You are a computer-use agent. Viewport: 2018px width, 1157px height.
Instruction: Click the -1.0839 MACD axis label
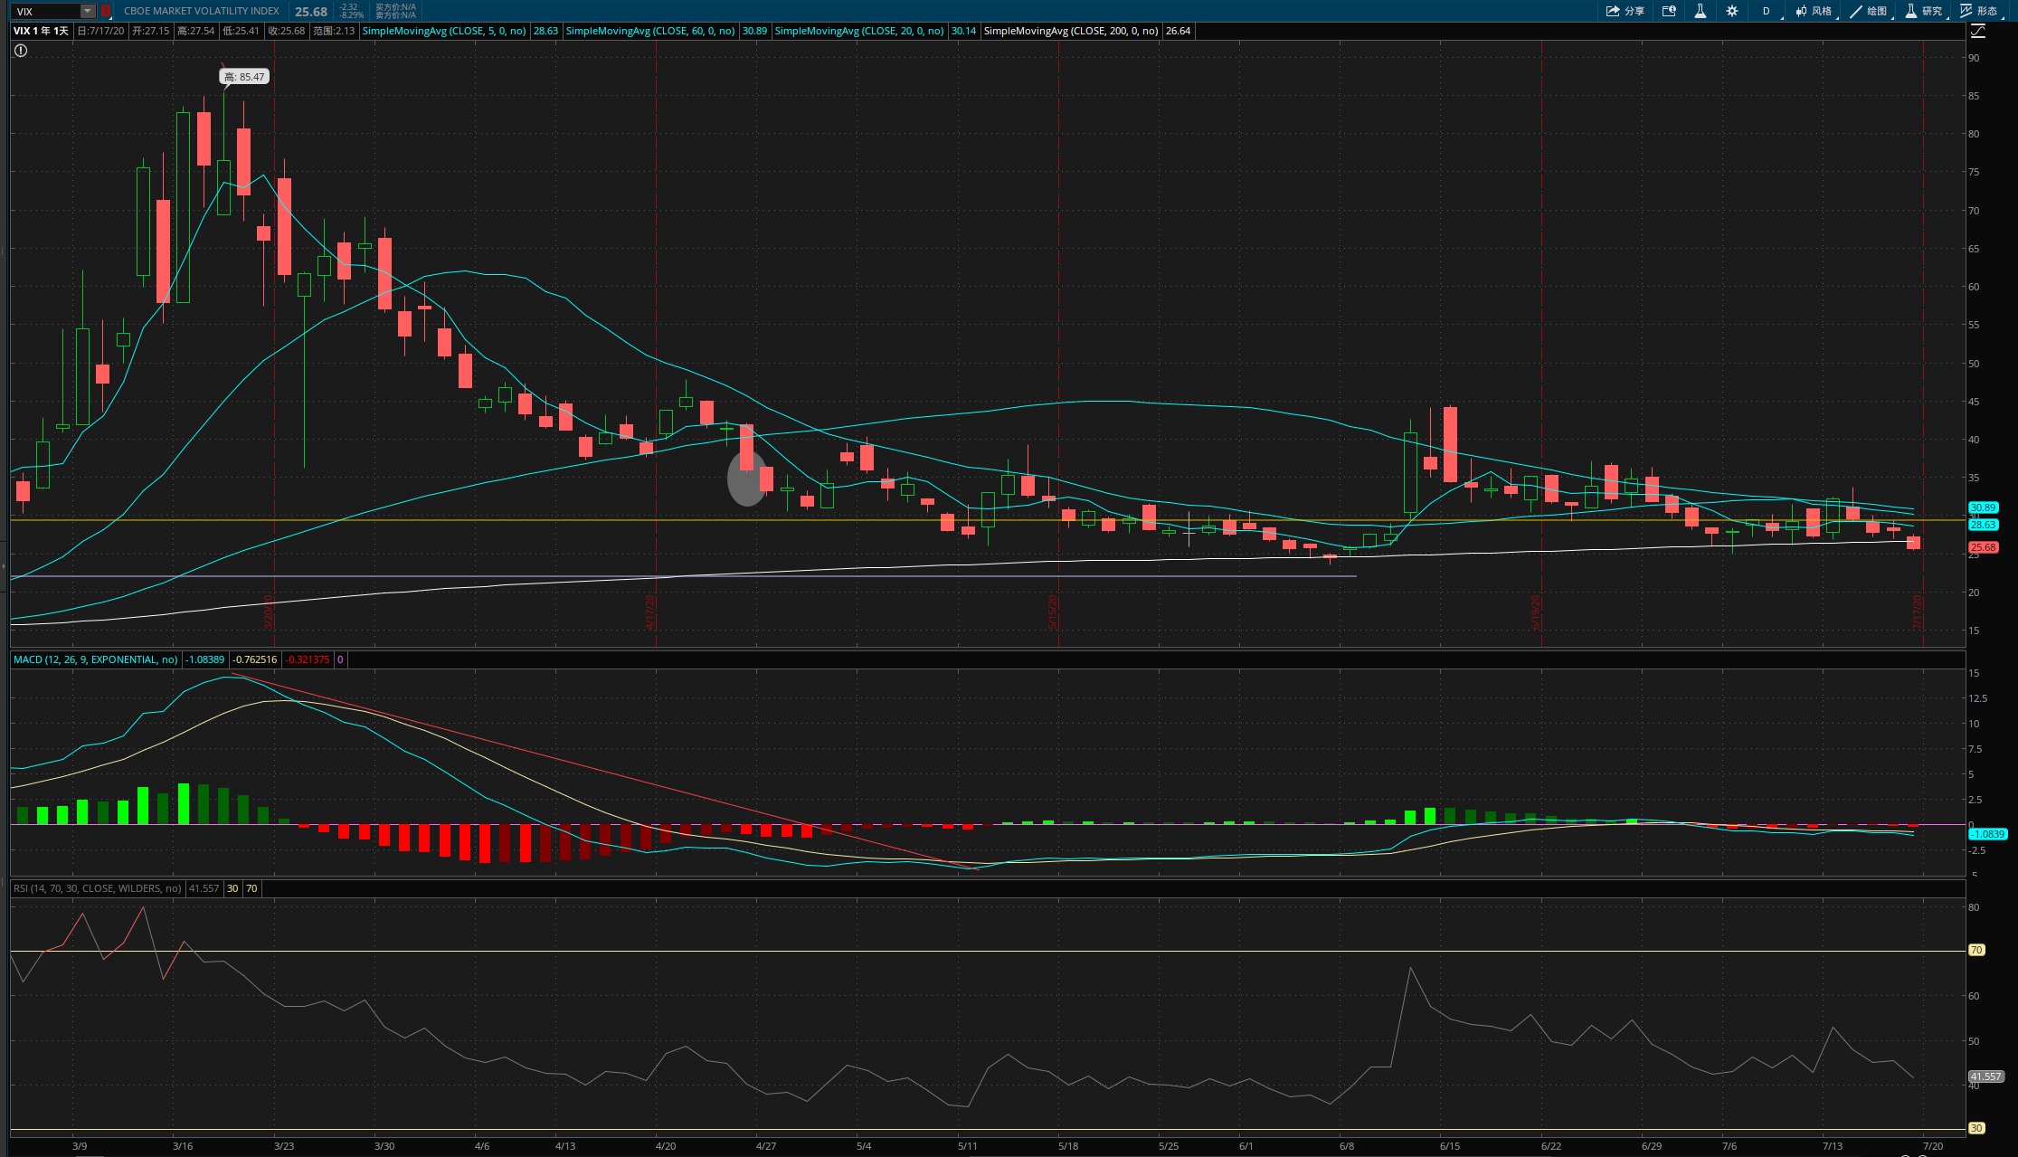[x=1987, y=834]
